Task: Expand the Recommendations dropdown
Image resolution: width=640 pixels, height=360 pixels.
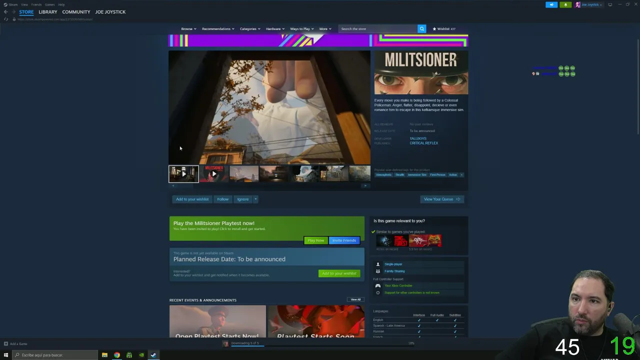Action: 218,29
